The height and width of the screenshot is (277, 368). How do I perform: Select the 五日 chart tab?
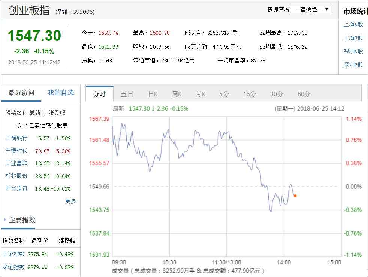pyautogui.click(x=127, y=94)
